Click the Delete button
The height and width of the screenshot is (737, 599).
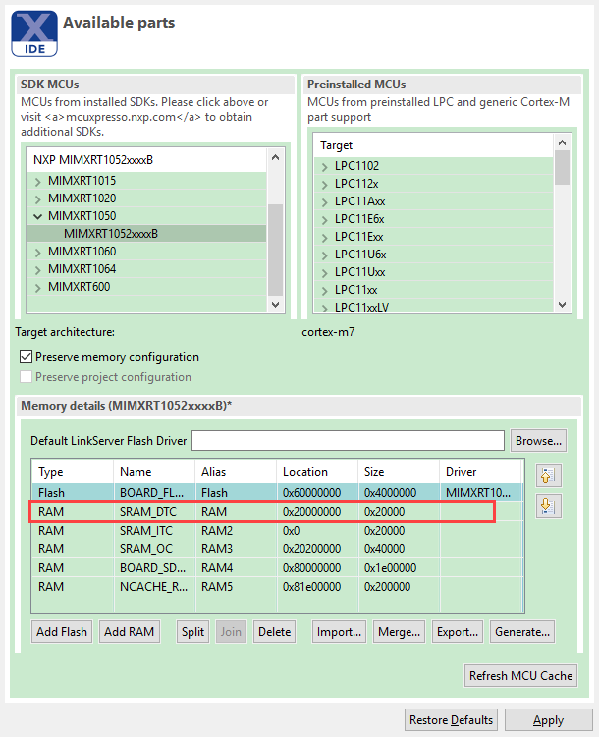(x=274, y=631)
